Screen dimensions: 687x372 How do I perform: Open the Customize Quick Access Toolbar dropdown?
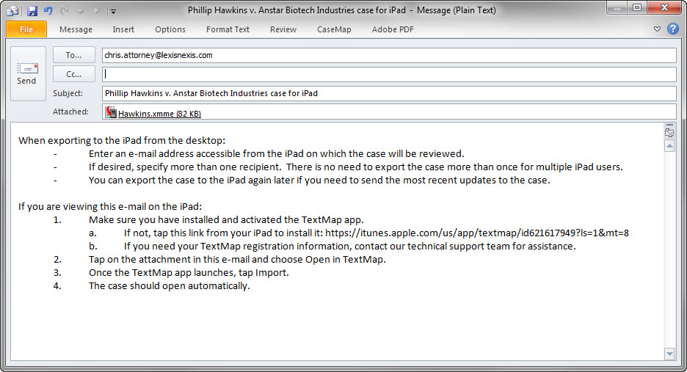click(112, 12)
